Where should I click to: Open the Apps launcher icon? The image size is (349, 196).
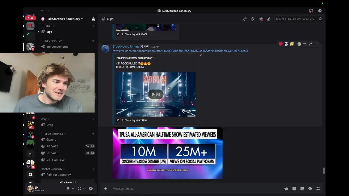[318, 189]
